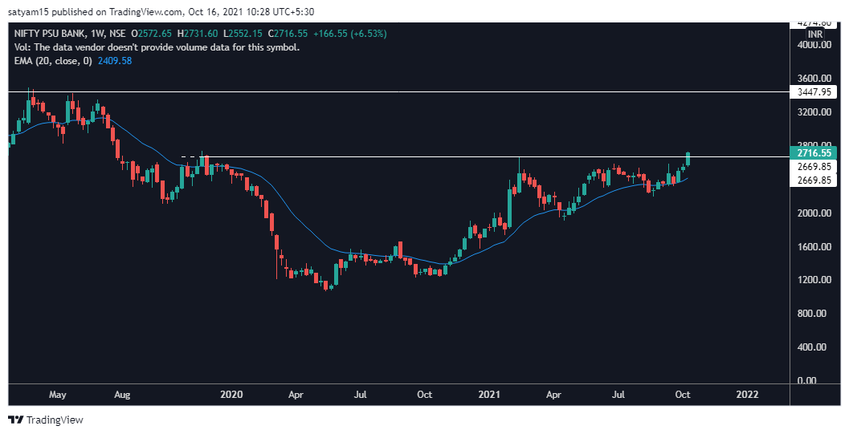Click the Vol data vendor notice text
Image resolution: width=849 pixels, height=434 pixels.
156,47
